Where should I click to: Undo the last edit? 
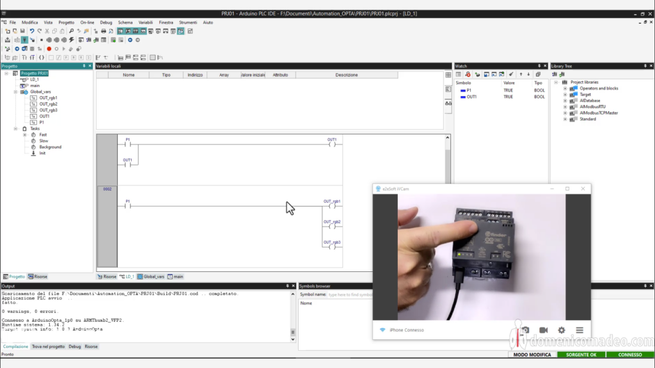(x=32, y=31)
